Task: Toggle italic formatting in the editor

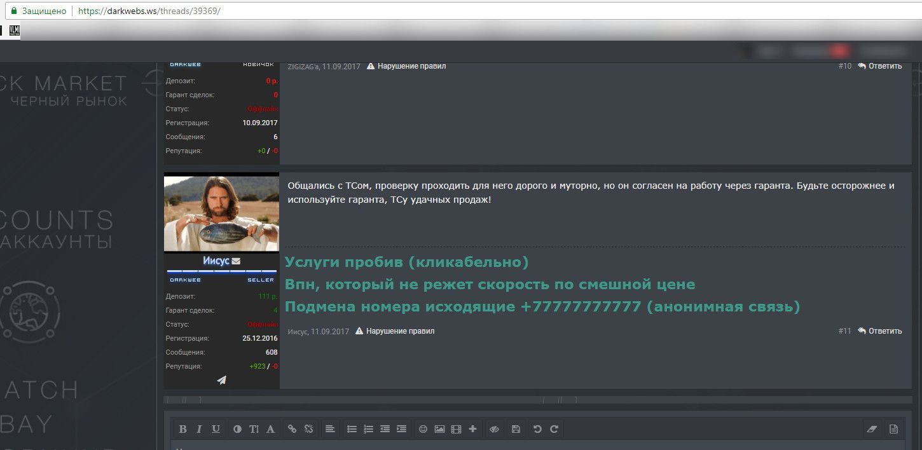Action: click(x=199, y=429)
